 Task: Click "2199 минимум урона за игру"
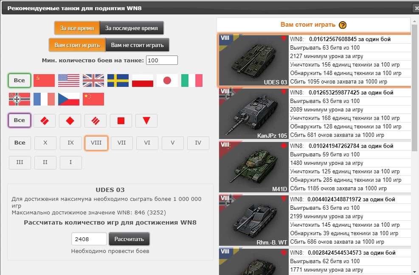tap(326, 217)
